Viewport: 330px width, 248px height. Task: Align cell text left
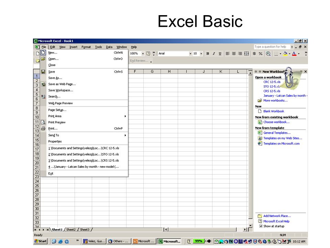coord(228,54)
